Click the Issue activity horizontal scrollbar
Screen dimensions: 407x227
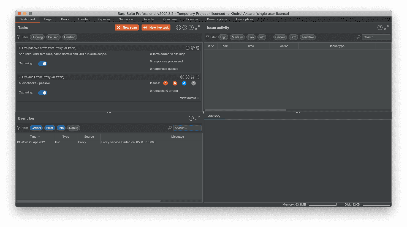coord(245,110)
